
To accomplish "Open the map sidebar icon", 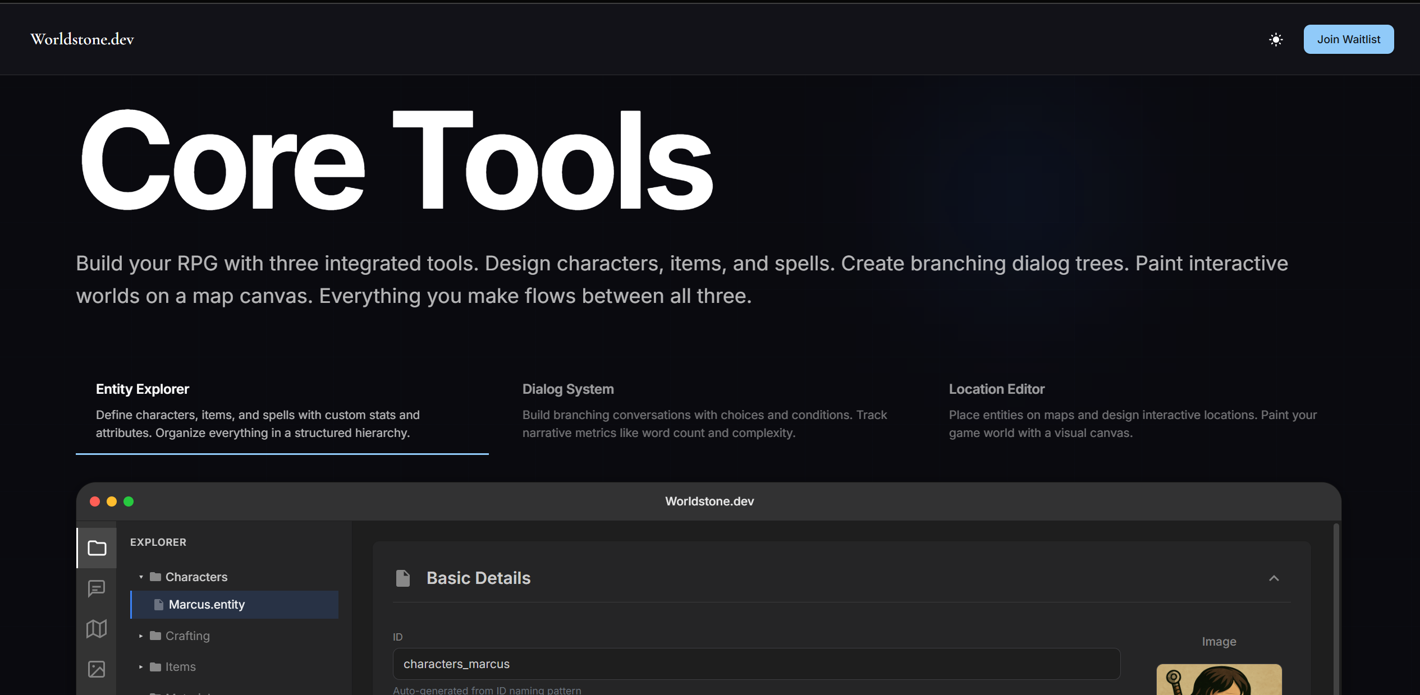I will pyautogui.click(x=97, y=629).
